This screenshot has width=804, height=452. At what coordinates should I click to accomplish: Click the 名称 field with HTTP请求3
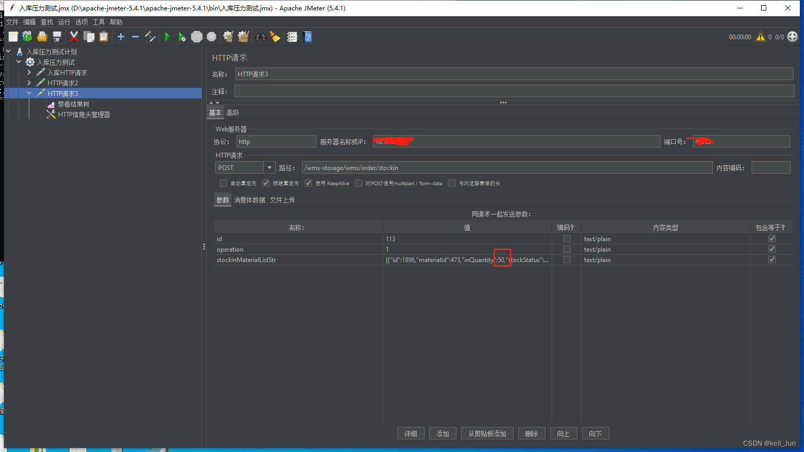[515, 74]
